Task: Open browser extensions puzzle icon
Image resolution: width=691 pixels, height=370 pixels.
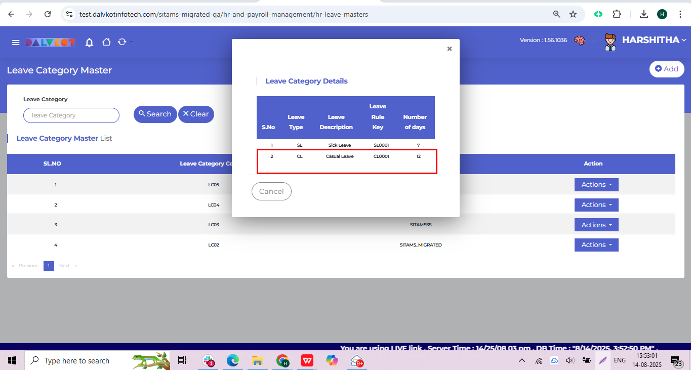Action: (617, 14)
